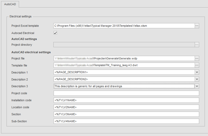Screen dimensions: 208x136
Task: Click the 'AutoCAD settings' heading
Action: pyautogui.click(x=24, y=39)
